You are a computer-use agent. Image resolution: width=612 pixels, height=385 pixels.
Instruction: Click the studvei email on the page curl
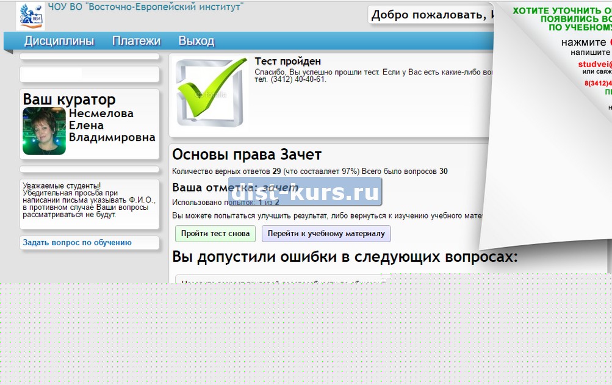point(595,64)
